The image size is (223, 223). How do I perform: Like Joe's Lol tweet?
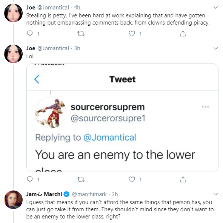tap(132, 180)
